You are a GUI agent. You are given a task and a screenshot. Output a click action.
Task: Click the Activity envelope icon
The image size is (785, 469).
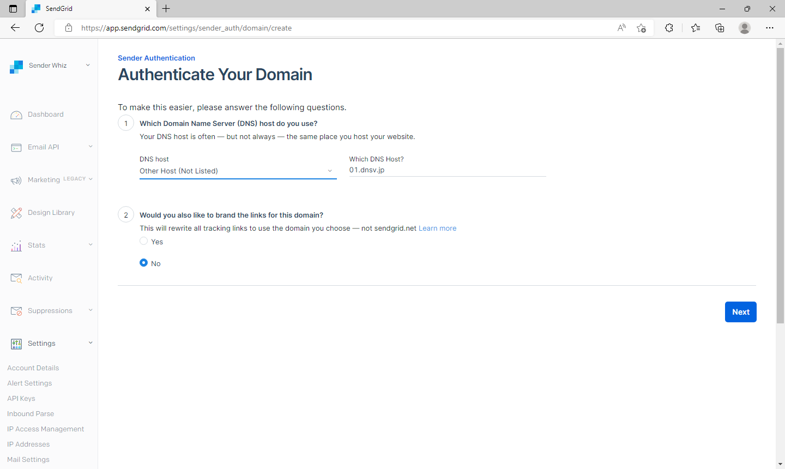16,278
